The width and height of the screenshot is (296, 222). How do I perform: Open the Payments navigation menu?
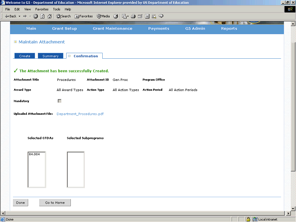[159, 29]
